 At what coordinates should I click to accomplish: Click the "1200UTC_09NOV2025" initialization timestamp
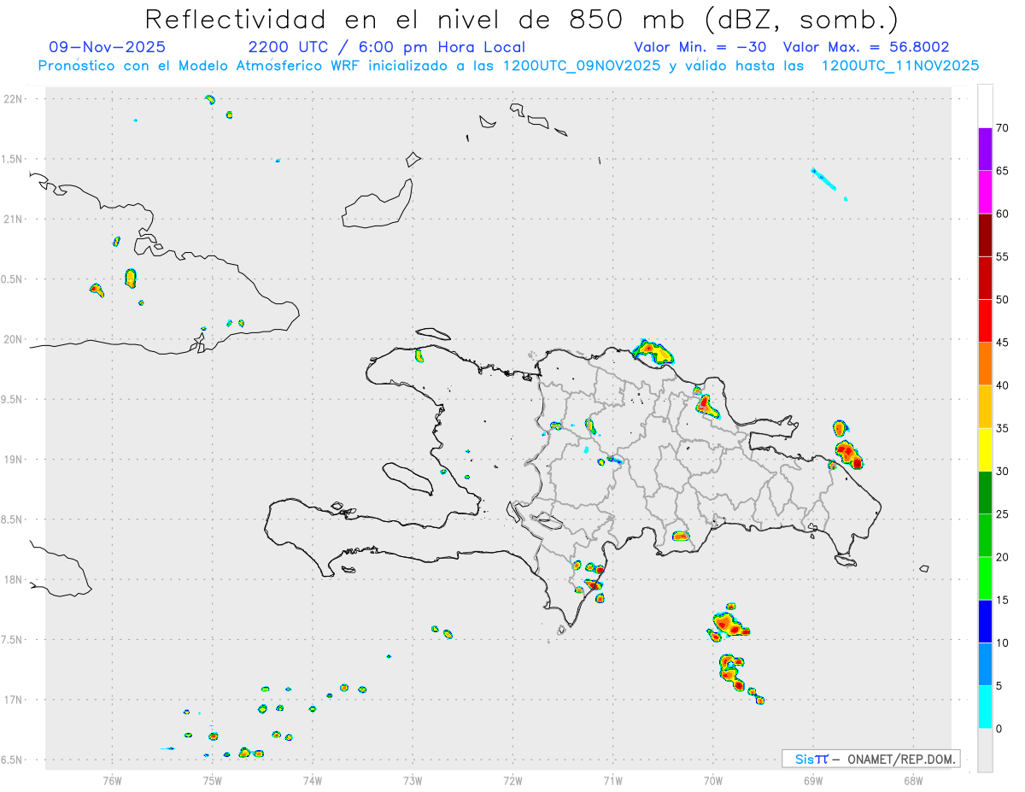(582, 66)
